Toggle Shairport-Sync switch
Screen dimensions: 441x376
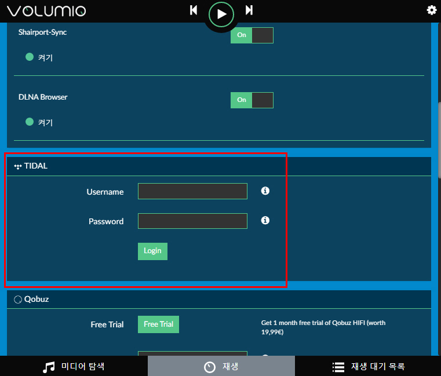pyautogui.click(x=252, y=35)
